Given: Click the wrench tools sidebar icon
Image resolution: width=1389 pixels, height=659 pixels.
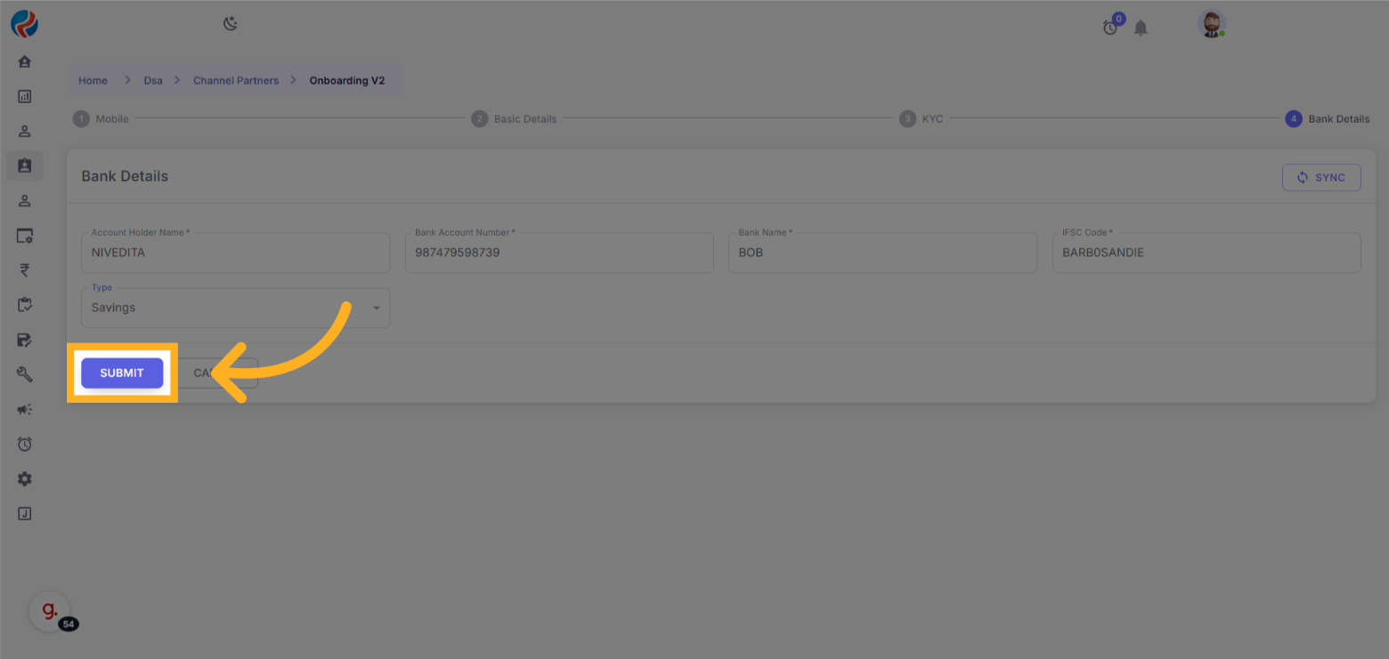Looking at the screenshot, I should (25, 374).
